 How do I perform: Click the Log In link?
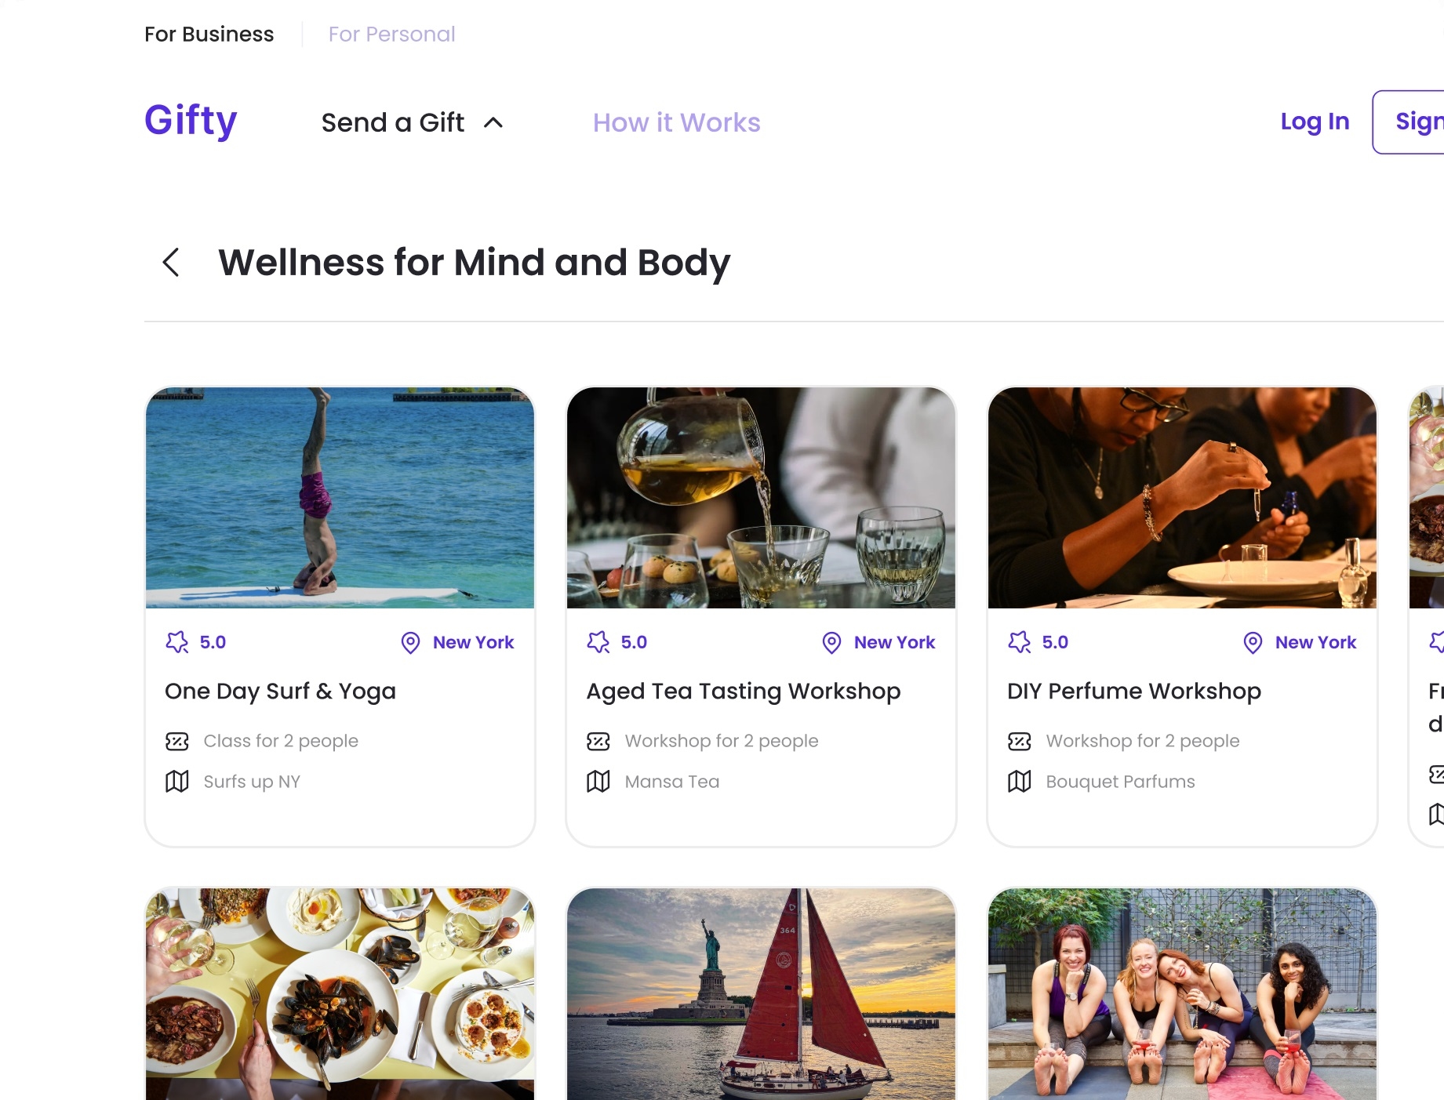[x=1315, y=122]
